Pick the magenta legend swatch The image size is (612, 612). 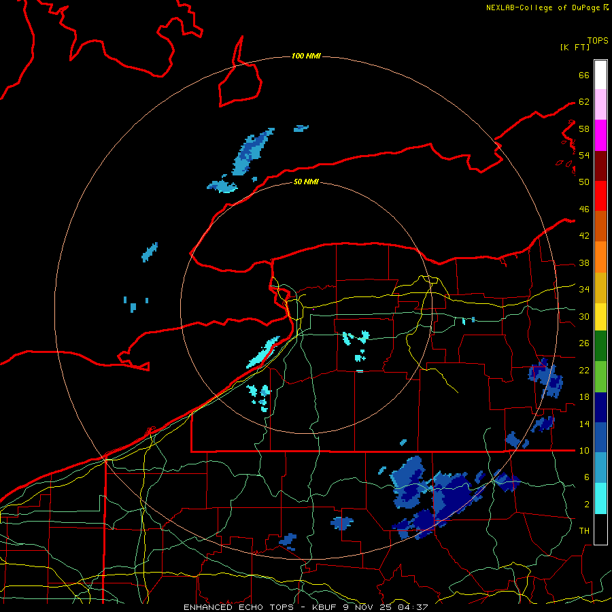[x=600, y=135]
